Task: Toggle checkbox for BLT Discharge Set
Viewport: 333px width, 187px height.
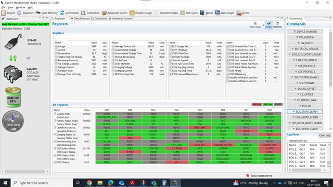Action: click(x=113, y=74)
